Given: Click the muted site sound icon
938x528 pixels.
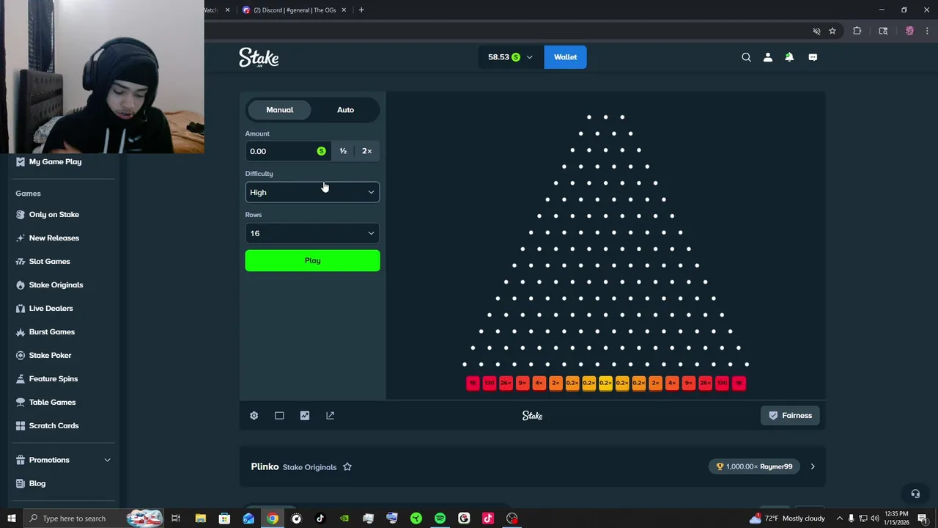Looking at the screenshot, I should [816, 31].
